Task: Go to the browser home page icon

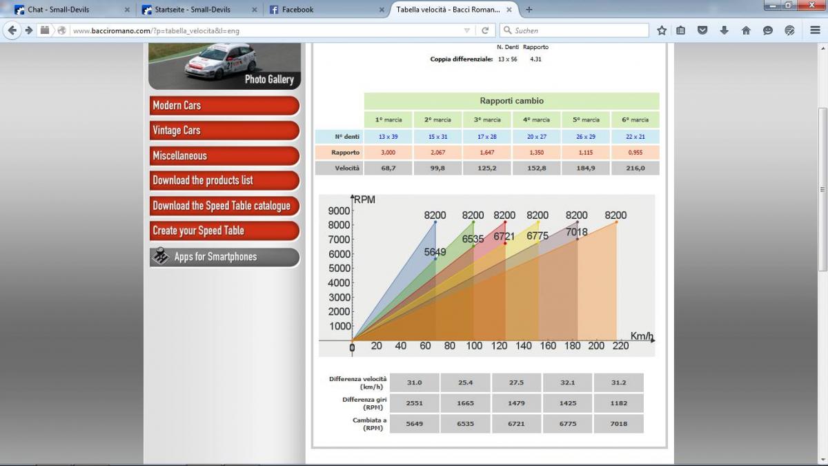Action: pyautogui.click(x=746, y=30)
